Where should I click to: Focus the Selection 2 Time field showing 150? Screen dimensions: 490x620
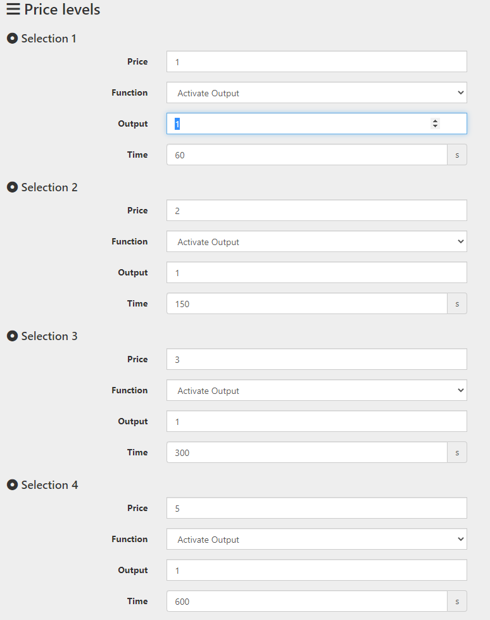pyautogui.click(x=306, y=303)
